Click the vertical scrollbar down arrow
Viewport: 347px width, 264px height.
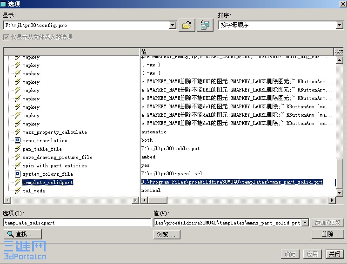coord(339,192)
